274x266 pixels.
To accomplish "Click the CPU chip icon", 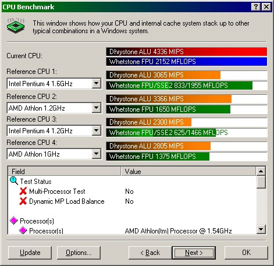I will (16, 26).
